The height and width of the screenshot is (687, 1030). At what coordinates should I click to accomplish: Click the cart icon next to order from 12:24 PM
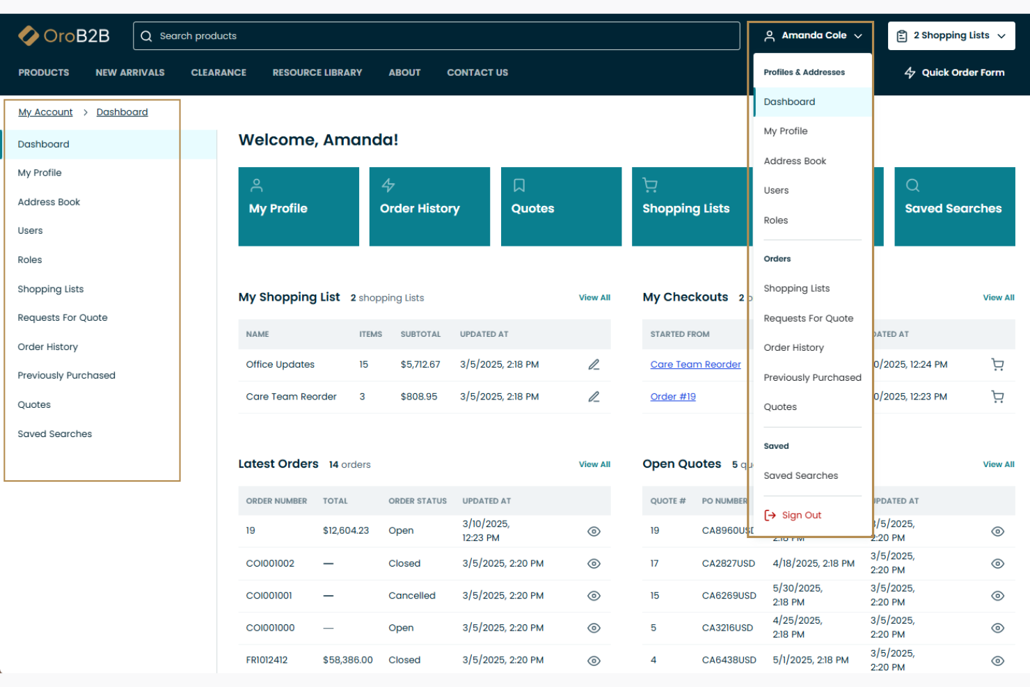click(998, 364)
